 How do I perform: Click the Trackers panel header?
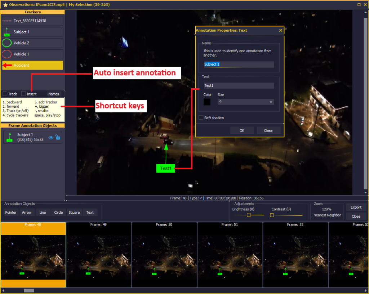pyautogui.click(x=32, y=12)
